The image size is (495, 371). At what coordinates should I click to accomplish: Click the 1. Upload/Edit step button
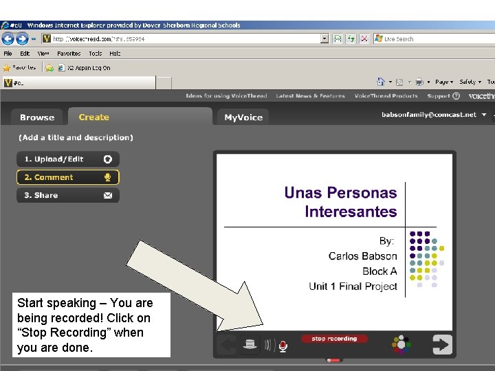[68, 159]
